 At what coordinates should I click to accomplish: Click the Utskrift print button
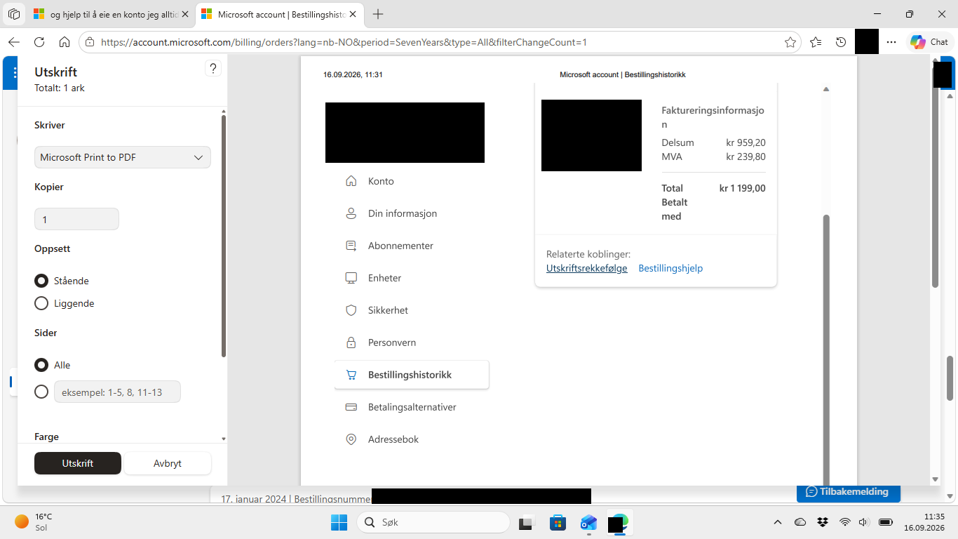pyautogui.click(x=78, y=463)
